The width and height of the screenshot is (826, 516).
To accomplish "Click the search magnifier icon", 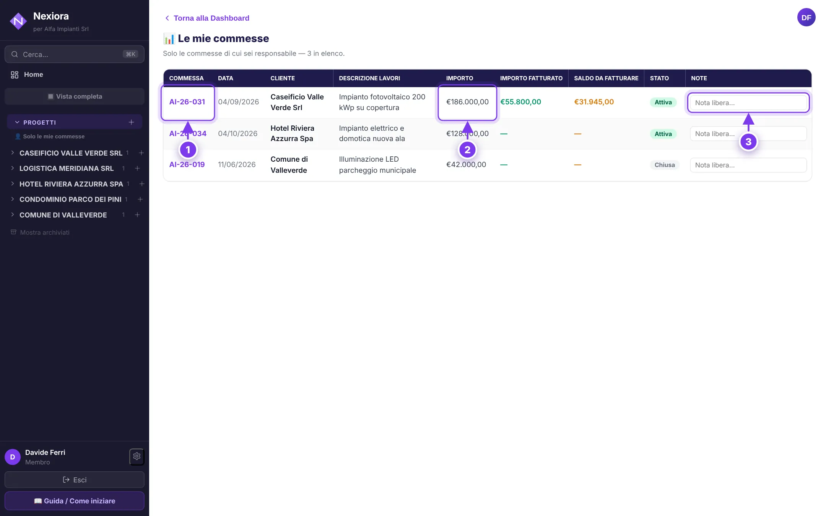I will pyautogui.click(x=15, y=54).
